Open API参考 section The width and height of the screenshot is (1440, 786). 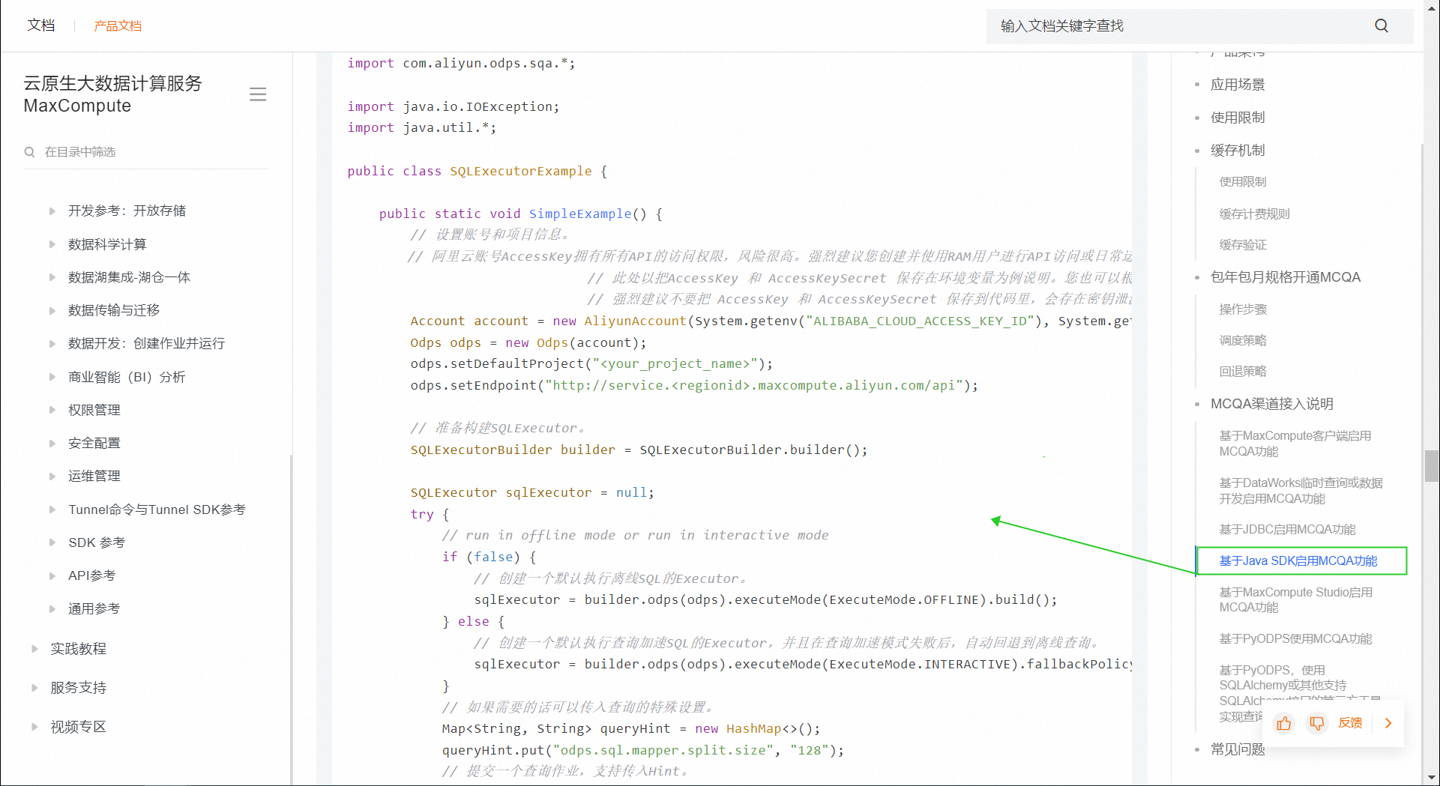pyautogui.click(x=91, y=575)
